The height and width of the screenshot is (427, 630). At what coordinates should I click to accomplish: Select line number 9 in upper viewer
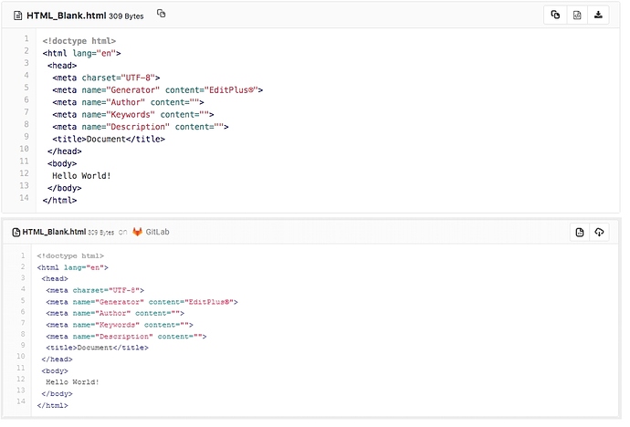pos(26,138)
